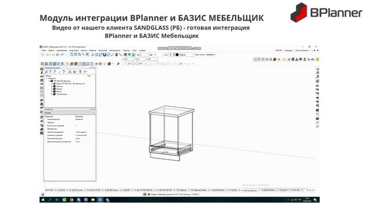Screen dimensions: 372x209
Task: Click the yellow lightbulb in second toolbar row
Action: click(x=105, y=64)
